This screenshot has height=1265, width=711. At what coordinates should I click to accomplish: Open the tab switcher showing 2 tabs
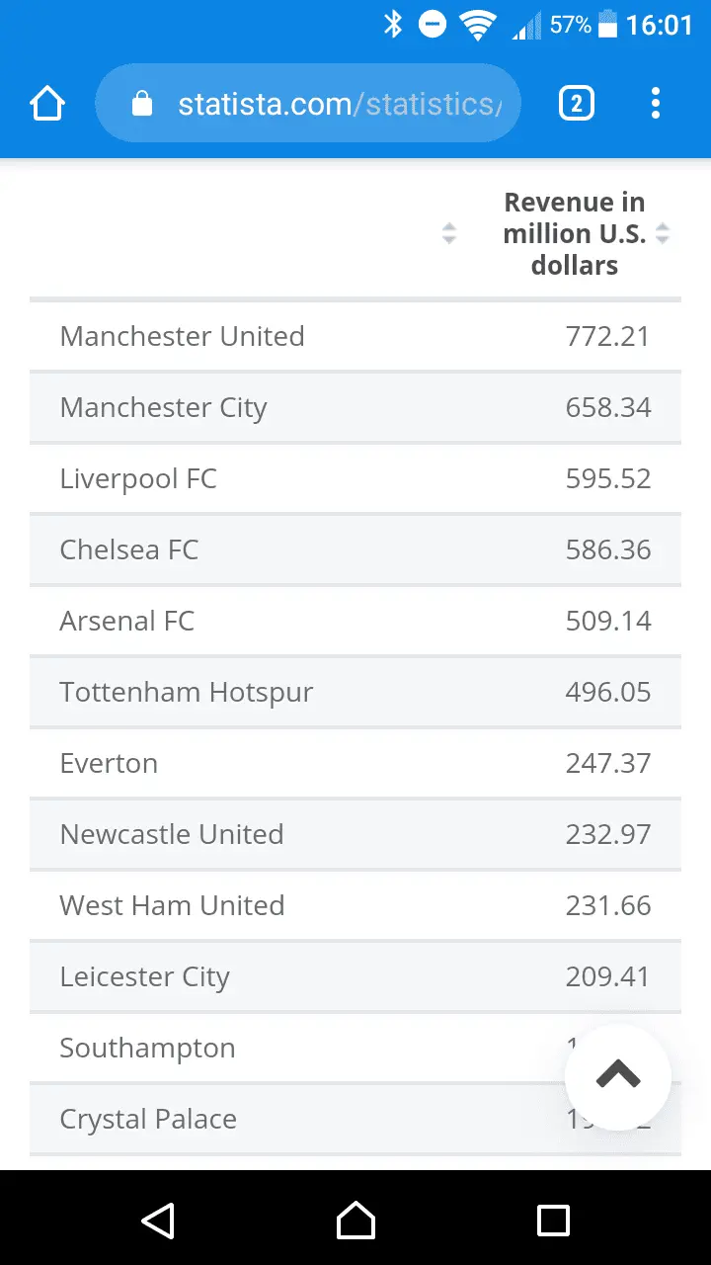[577, 104]
